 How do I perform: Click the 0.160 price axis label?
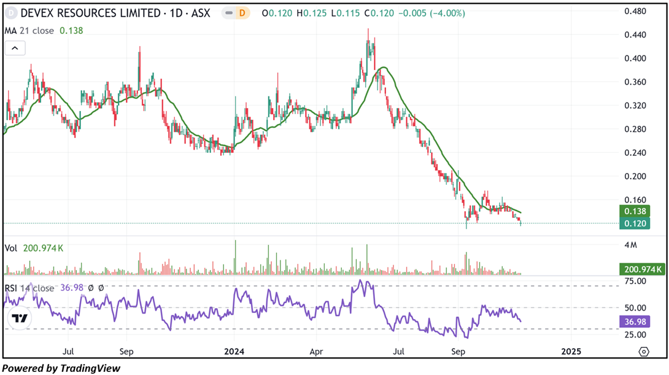(x=635, y=199)
